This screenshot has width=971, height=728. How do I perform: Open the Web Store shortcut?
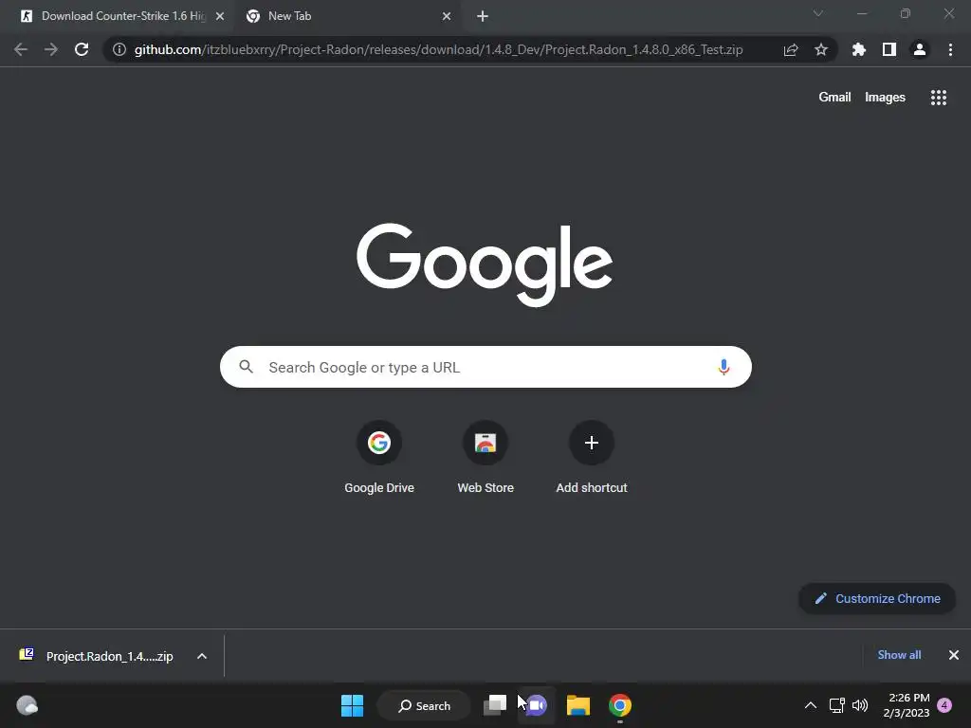pos(485,458)
